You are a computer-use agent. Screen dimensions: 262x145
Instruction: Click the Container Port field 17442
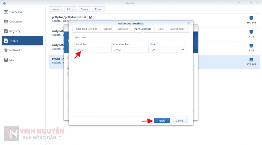click(x=130, y=50)
